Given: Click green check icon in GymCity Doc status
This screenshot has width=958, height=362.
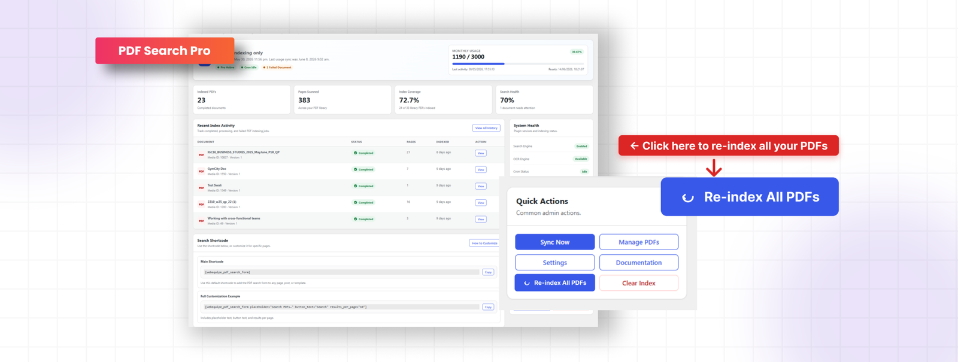Looking at the screenshot, I should (355, 169).
